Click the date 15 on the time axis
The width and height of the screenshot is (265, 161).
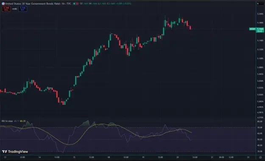pyautogui.click(x=74, y=157)
